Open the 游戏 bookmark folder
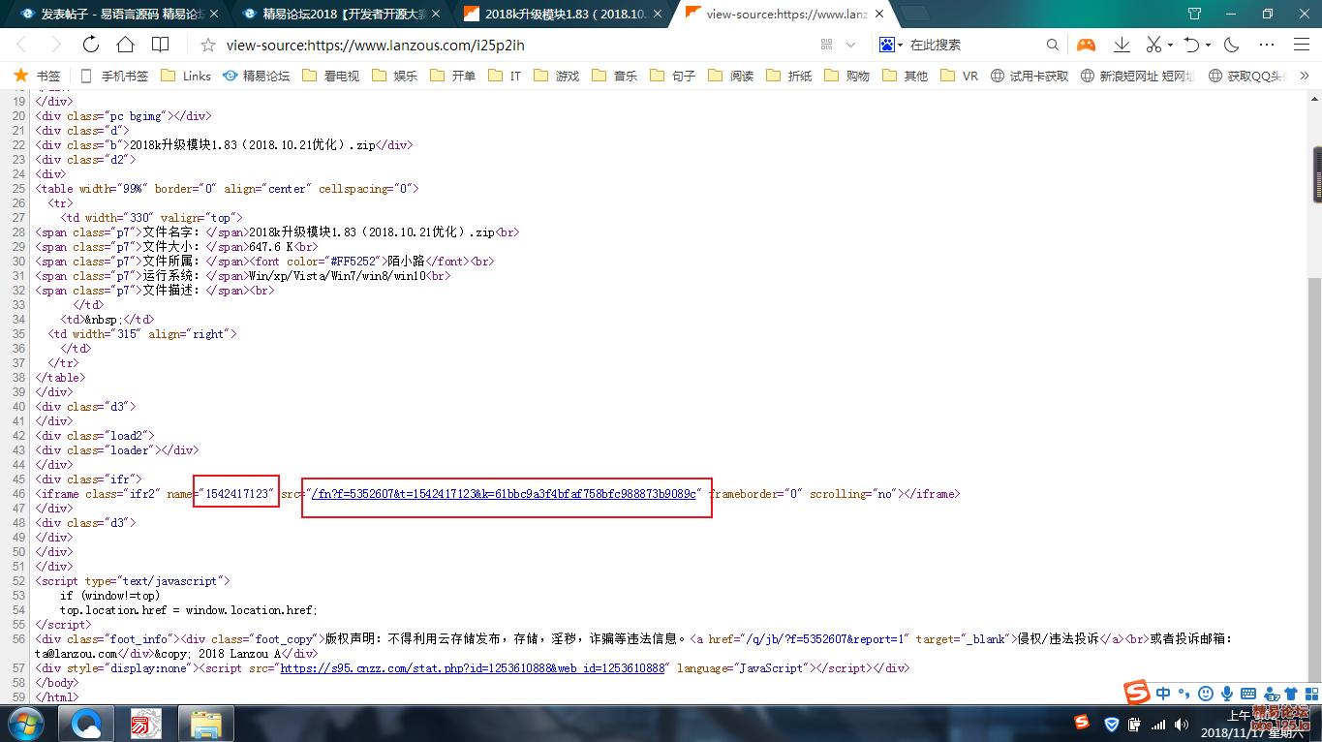Image resolution: width=1322 pixels, height=742 pixels. click(556, 76)
